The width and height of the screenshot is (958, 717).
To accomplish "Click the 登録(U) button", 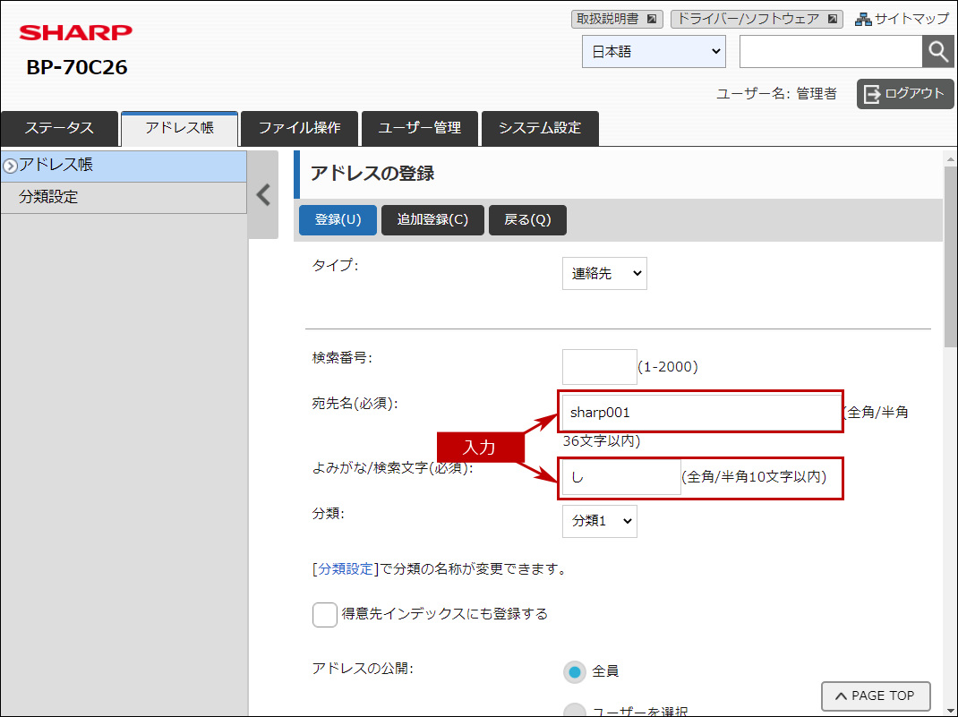I will pos(338,220).
